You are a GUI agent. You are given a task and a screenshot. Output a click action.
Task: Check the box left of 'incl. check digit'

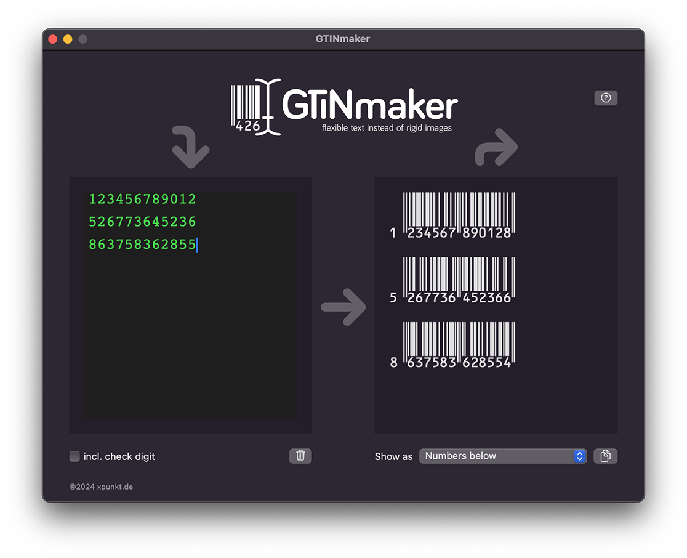74,456
